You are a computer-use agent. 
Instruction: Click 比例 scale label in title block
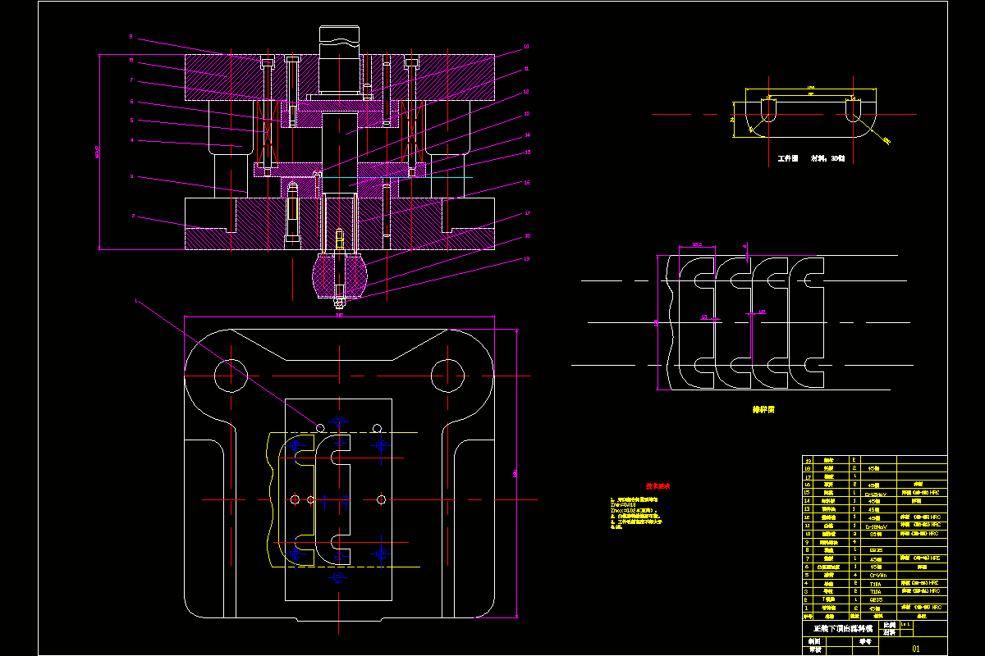coord(890,625)
